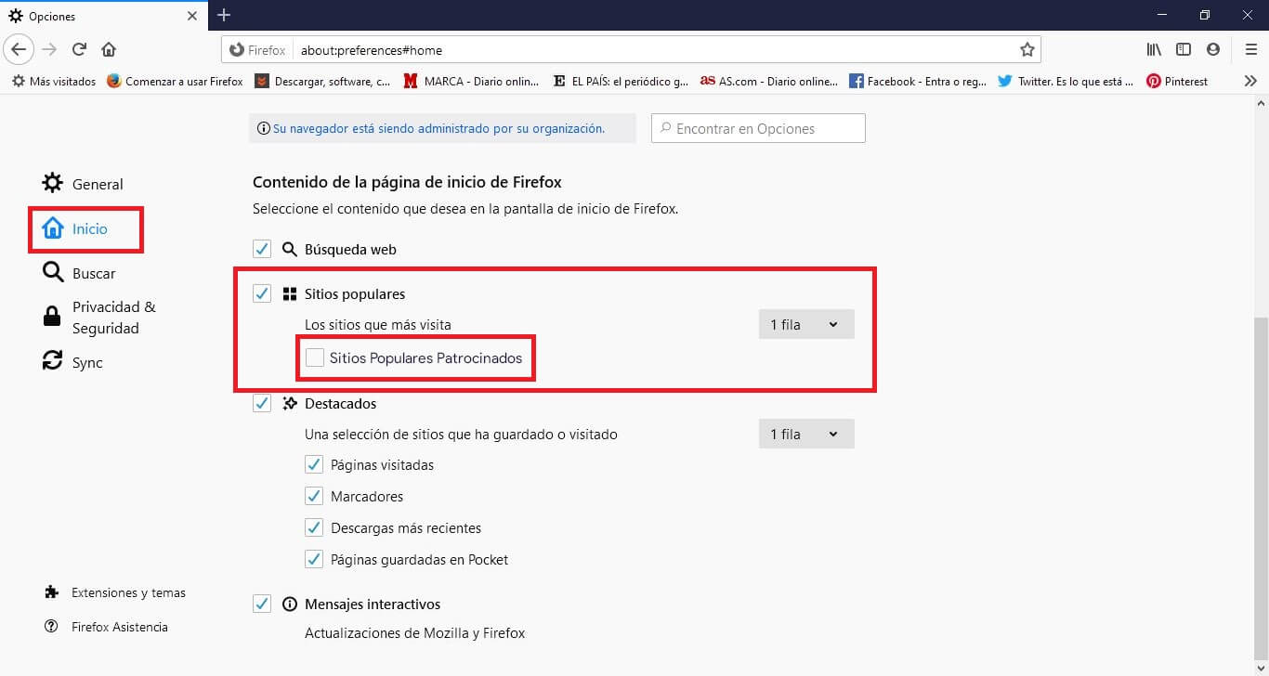
Task: Toggle the Mensajes interactivos checkbox
Action: point(262,604)
